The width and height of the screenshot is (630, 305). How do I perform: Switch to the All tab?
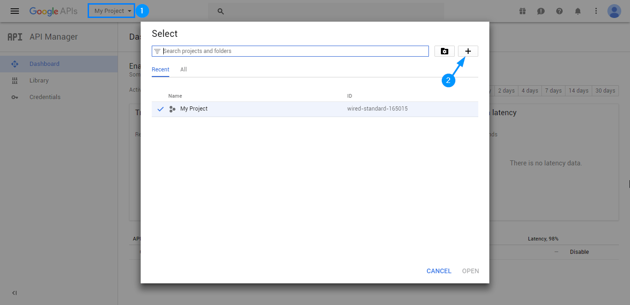pyautogui.click(x=184, y=70)
